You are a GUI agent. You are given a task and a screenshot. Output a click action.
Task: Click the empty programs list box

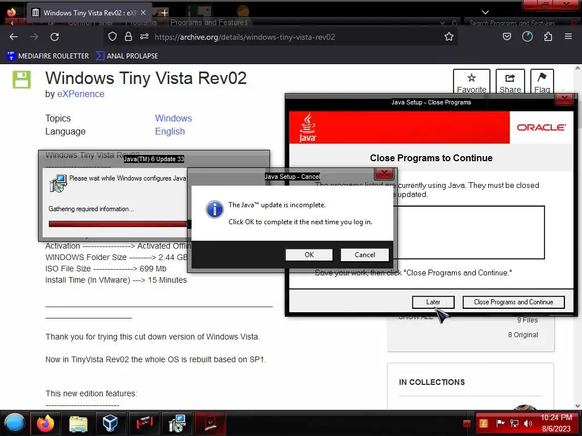click(471, 232)
